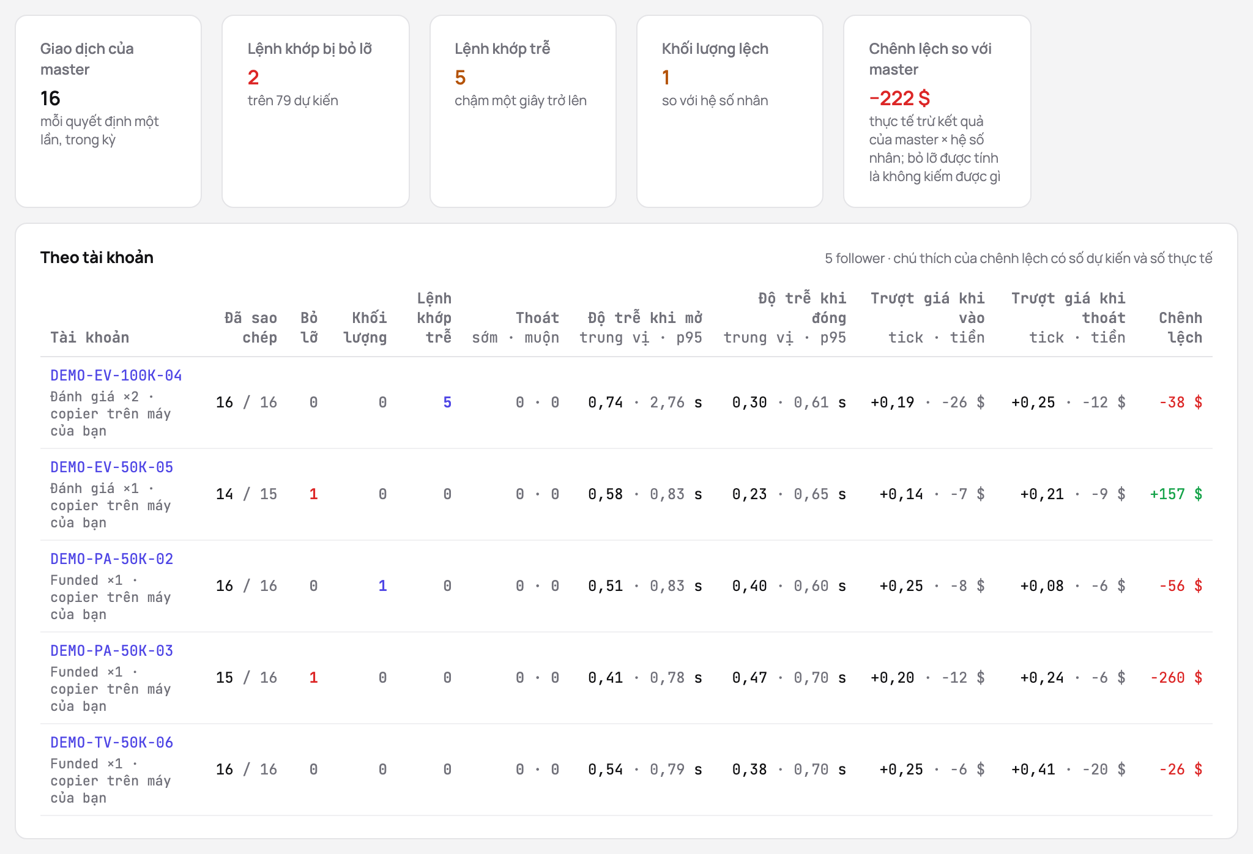Click the '+0,41 · -20 $' exit slippage cell
This screenshot has height=854, width=1253.
[x=1068, y=770]
